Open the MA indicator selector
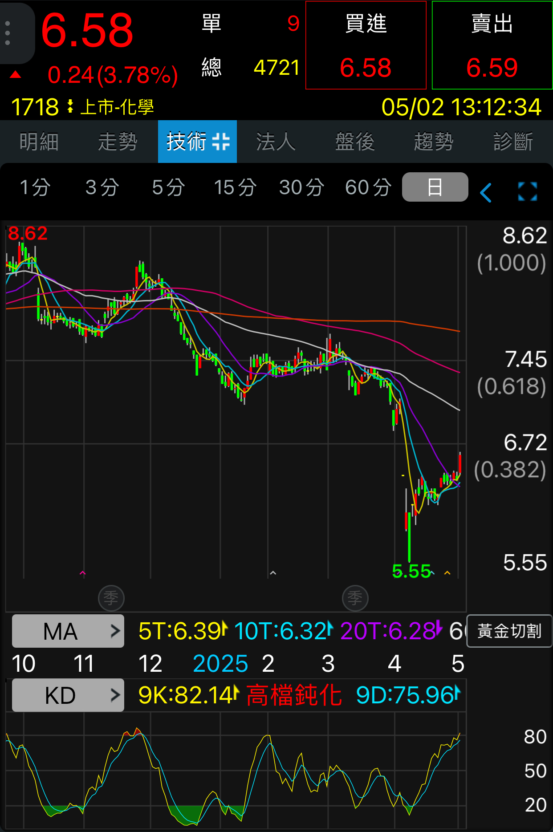 coord(68,631)
